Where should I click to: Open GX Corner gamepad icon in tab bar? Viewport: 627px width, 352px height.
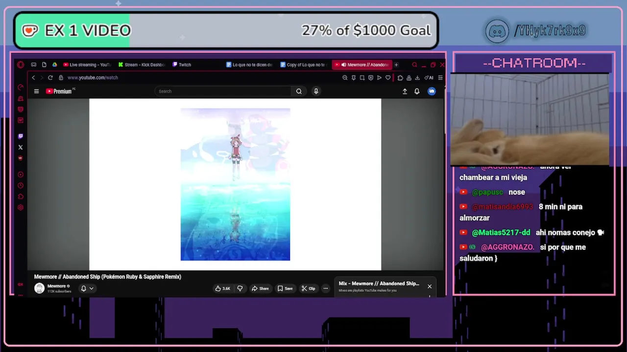(x=33, y=65)
